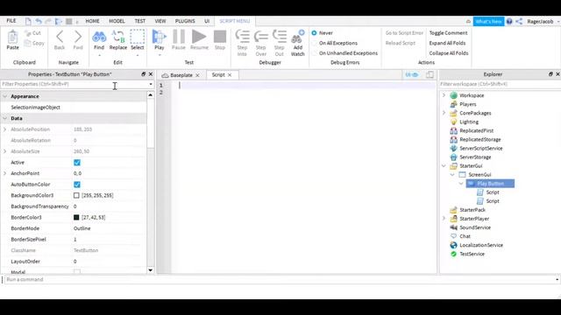
Task: Collapse the Data properties section
Action: tap(4, 118)
